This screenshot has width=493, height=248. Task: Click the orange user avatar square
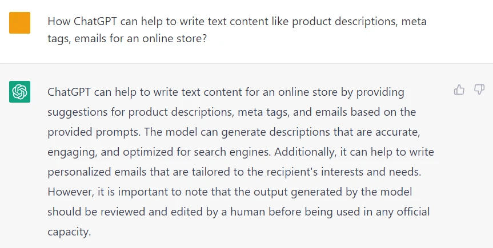20,23
